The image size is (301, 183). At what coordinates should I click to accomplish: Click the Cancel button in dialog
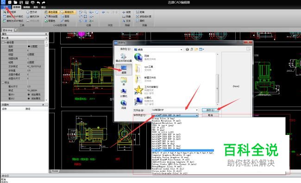pyautogui.click(x=210, y=115)
